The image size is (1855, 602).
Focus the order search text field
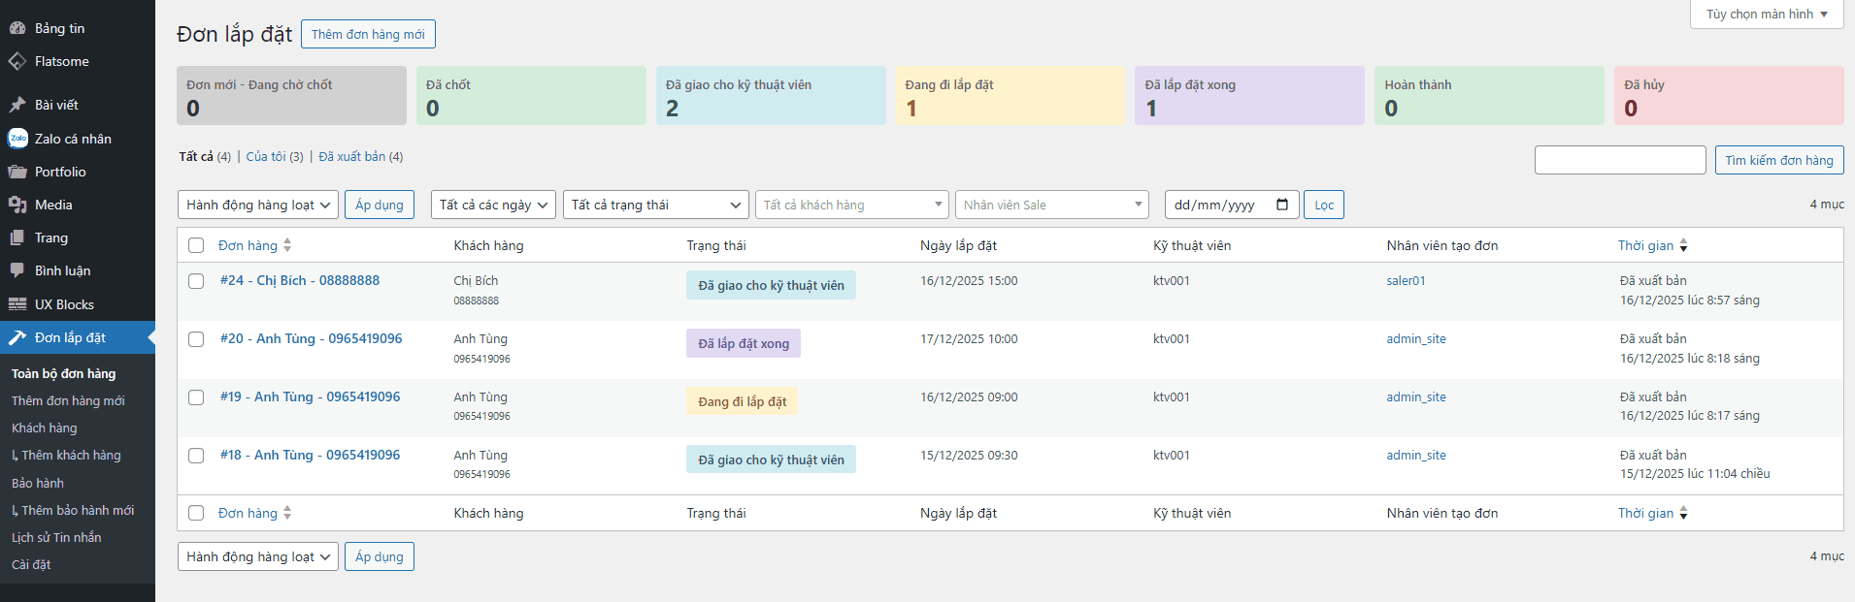[1619, 160]
